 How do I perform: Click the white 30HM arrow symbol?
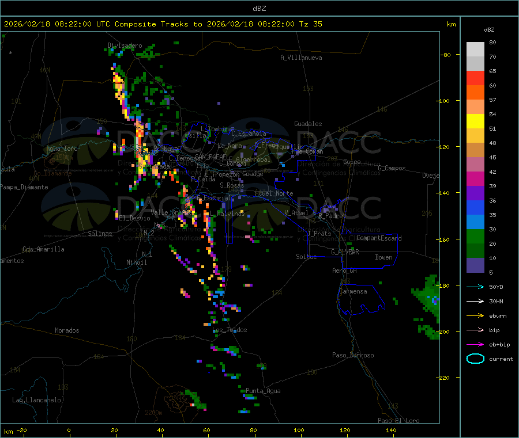(475, 301)
